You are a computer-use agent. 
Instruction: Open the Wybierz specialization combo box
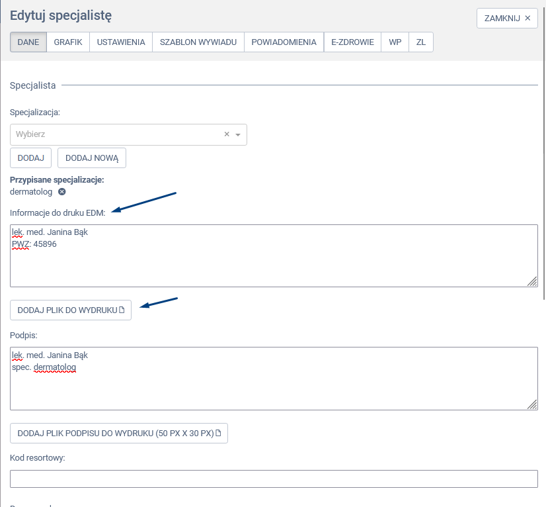116,134
